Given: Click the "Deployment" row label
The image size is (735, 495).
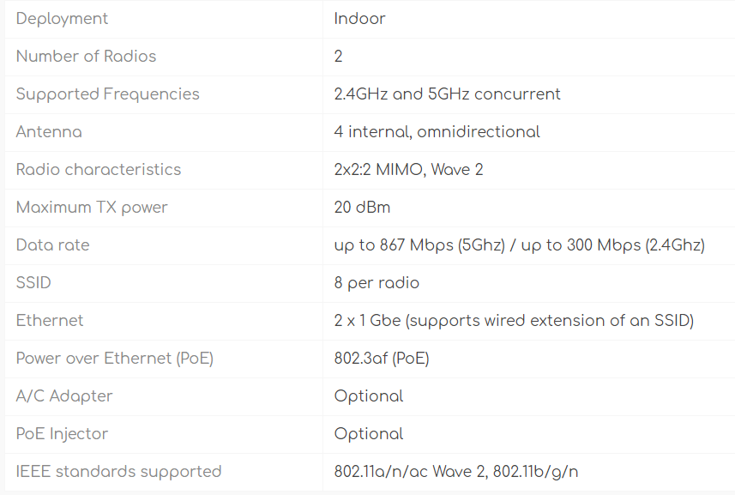Looking at the screenshot, I should (x=62, y=19).
